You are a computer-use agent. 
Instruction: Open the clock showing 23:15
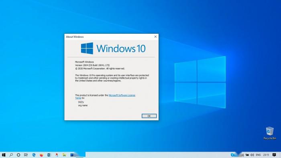[x=266, y=155]
